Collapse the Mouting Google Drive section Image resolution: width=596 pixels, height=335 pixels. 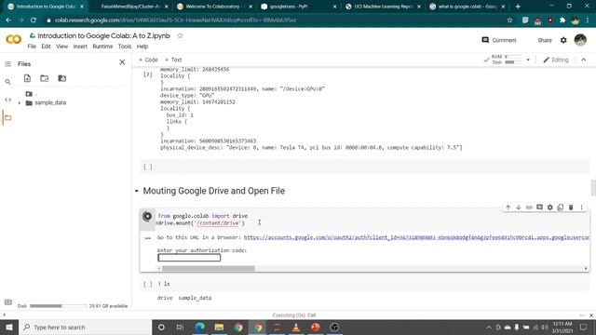tap(137, 191)
